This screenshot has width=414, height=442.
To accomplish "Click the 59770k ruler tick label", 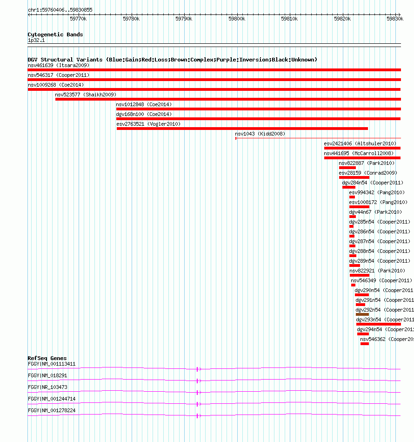I will pos(78,19).
